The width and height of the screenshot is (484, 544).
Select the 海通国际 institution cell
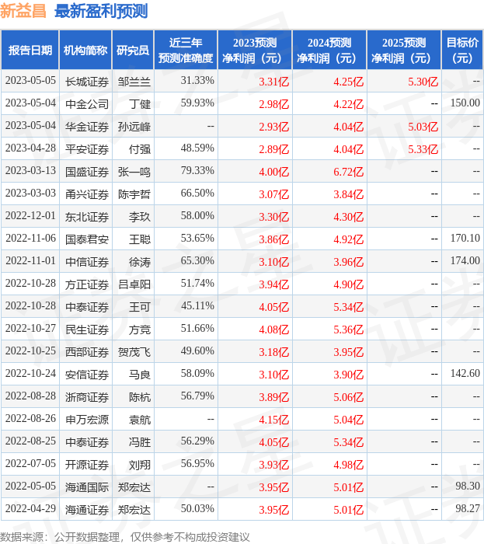(x=87, y=487)
